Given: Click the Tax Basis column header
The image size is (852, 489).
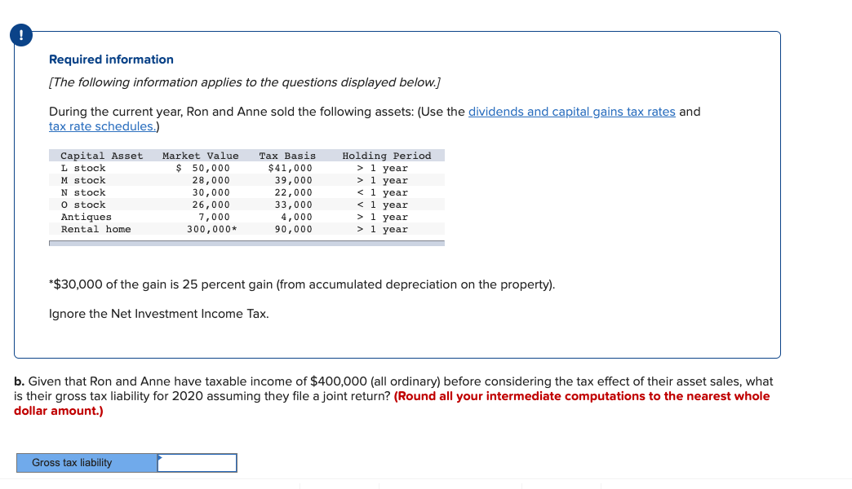Looking at the screenshot, I should (x=287, y=156).
